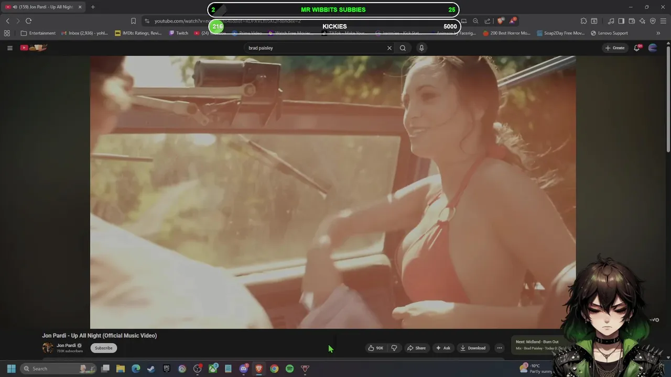Click the video player to pause playback

(333, 192)
